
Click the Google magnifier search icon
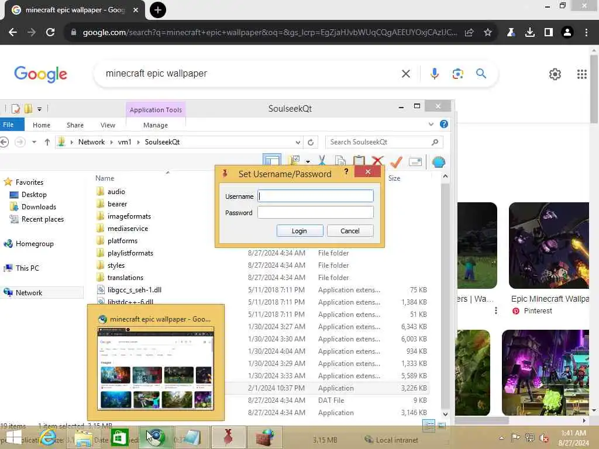point(481,73)
